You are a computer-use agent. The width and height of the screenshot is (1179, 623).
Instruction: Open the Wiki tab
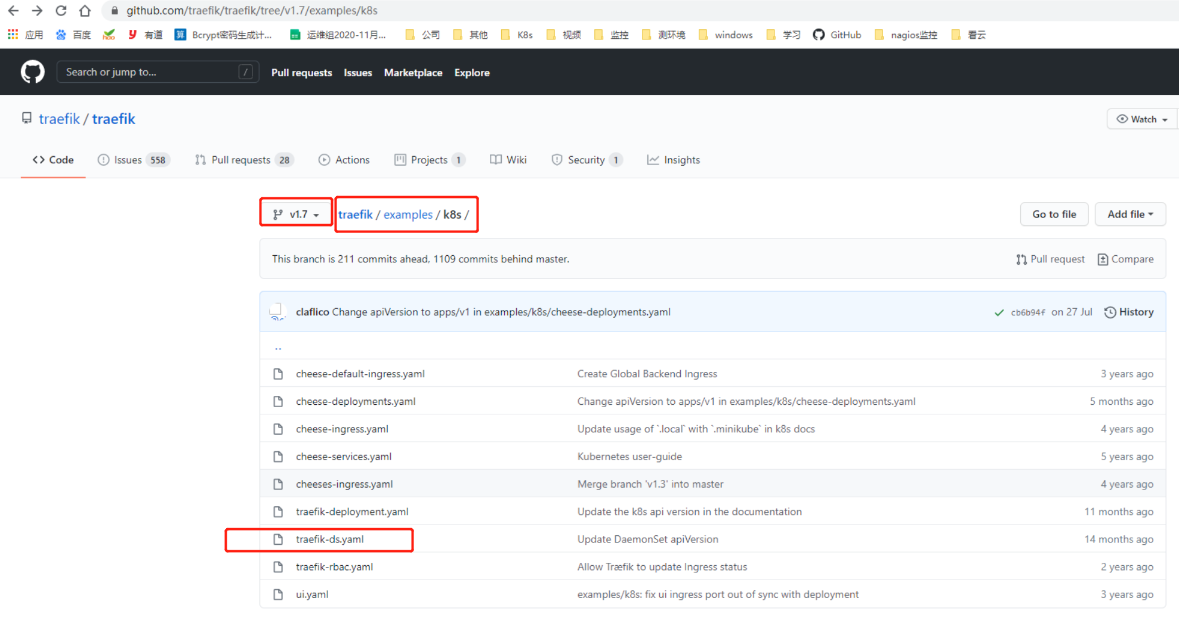click(508, 160)
